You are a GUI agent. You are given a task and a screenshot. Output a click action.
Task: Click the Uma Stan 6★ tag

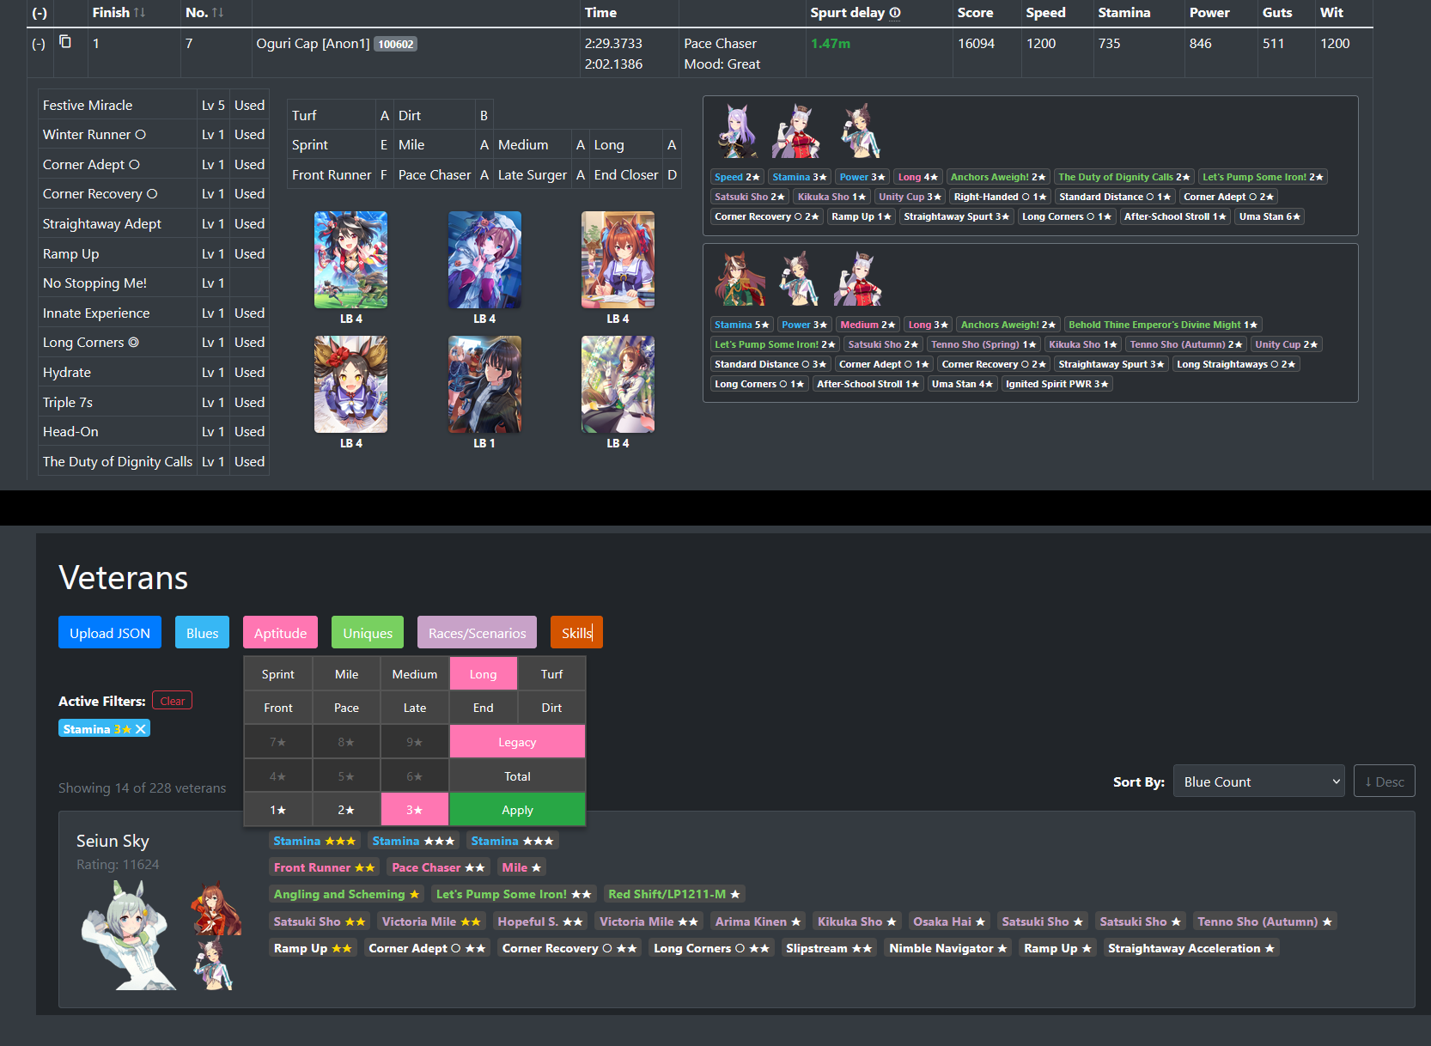tap(1270, 216)
